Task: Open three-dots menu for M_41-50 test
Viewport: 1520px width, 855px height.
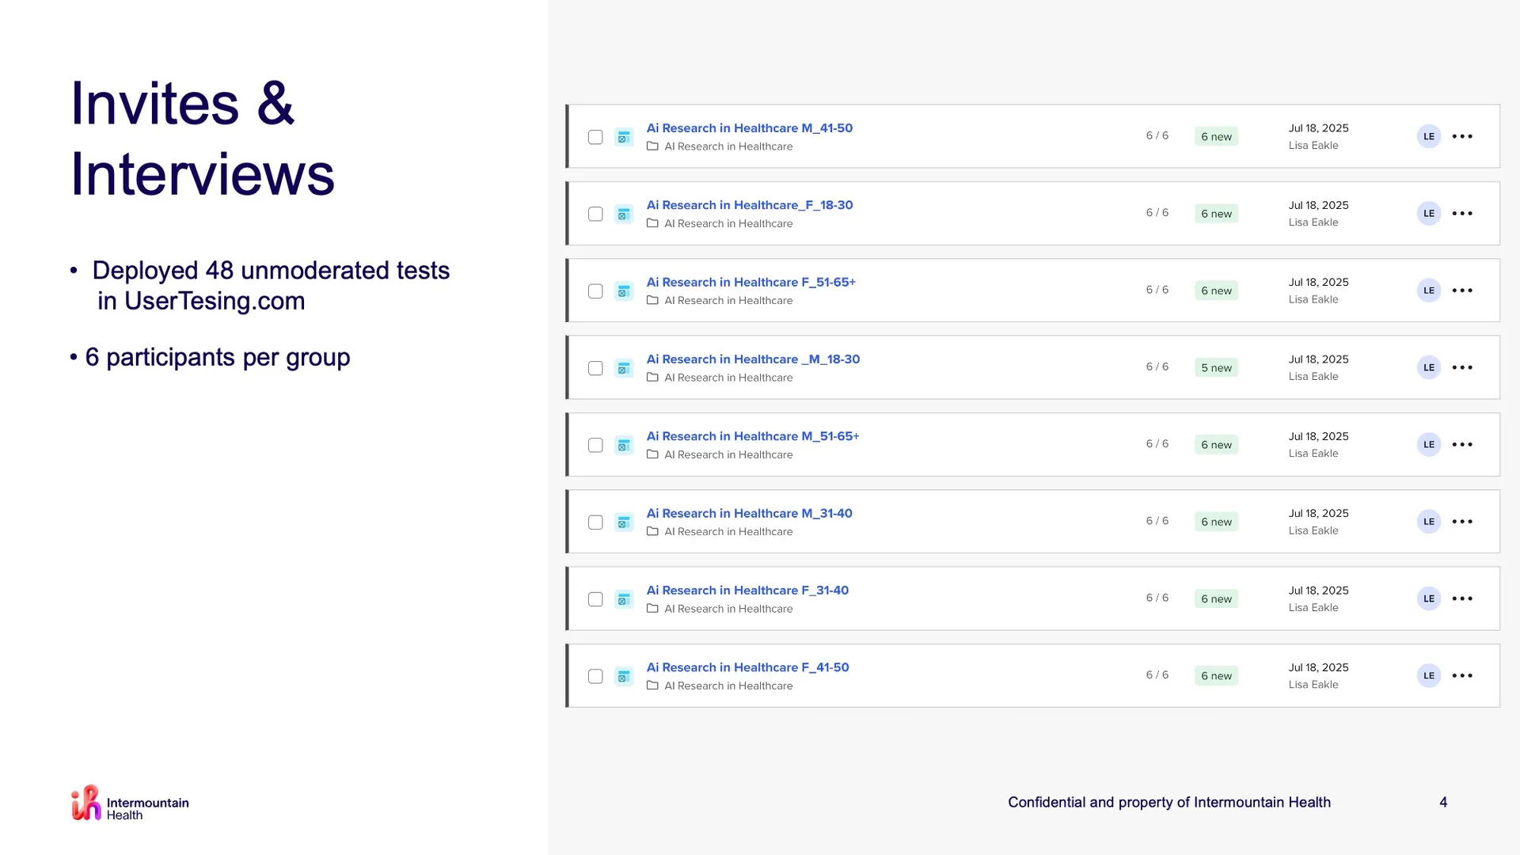Action: (x=1462, y=136)
